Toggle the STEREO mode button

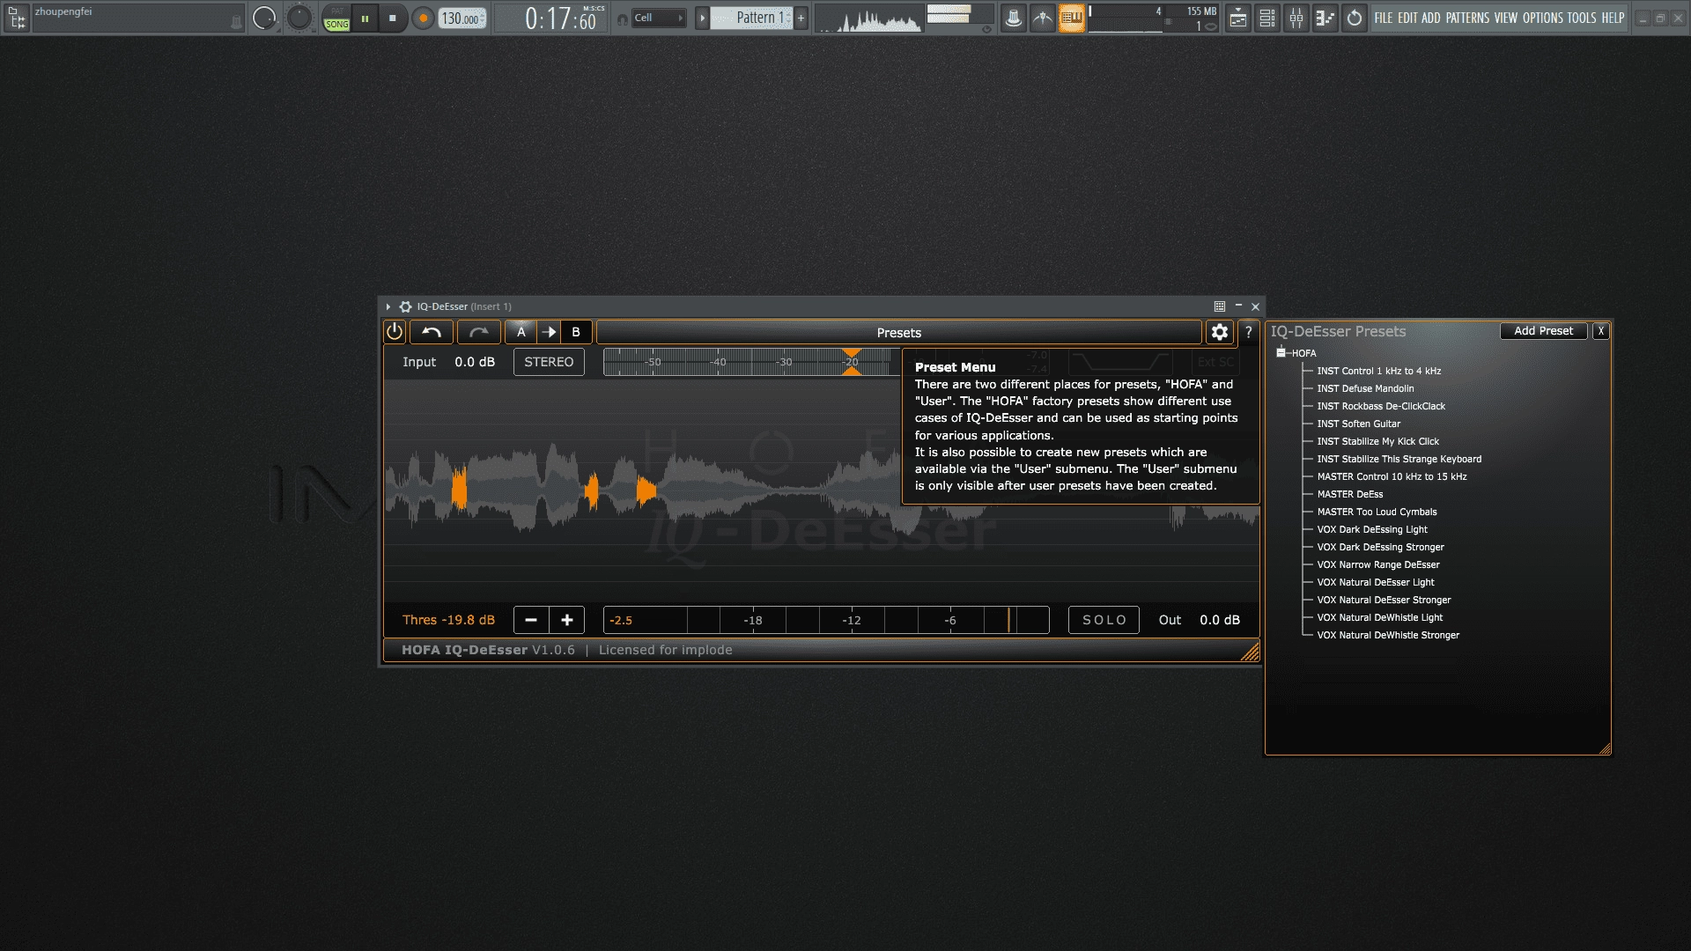549,362
